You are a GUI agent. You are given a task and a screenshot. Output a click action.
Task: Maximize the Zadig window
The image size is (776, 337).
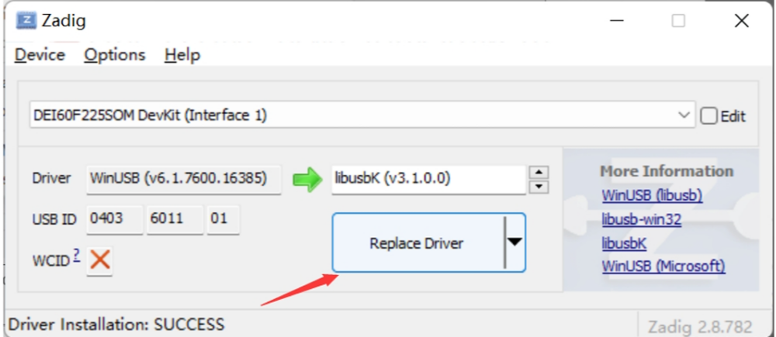(x=678, y=21)
